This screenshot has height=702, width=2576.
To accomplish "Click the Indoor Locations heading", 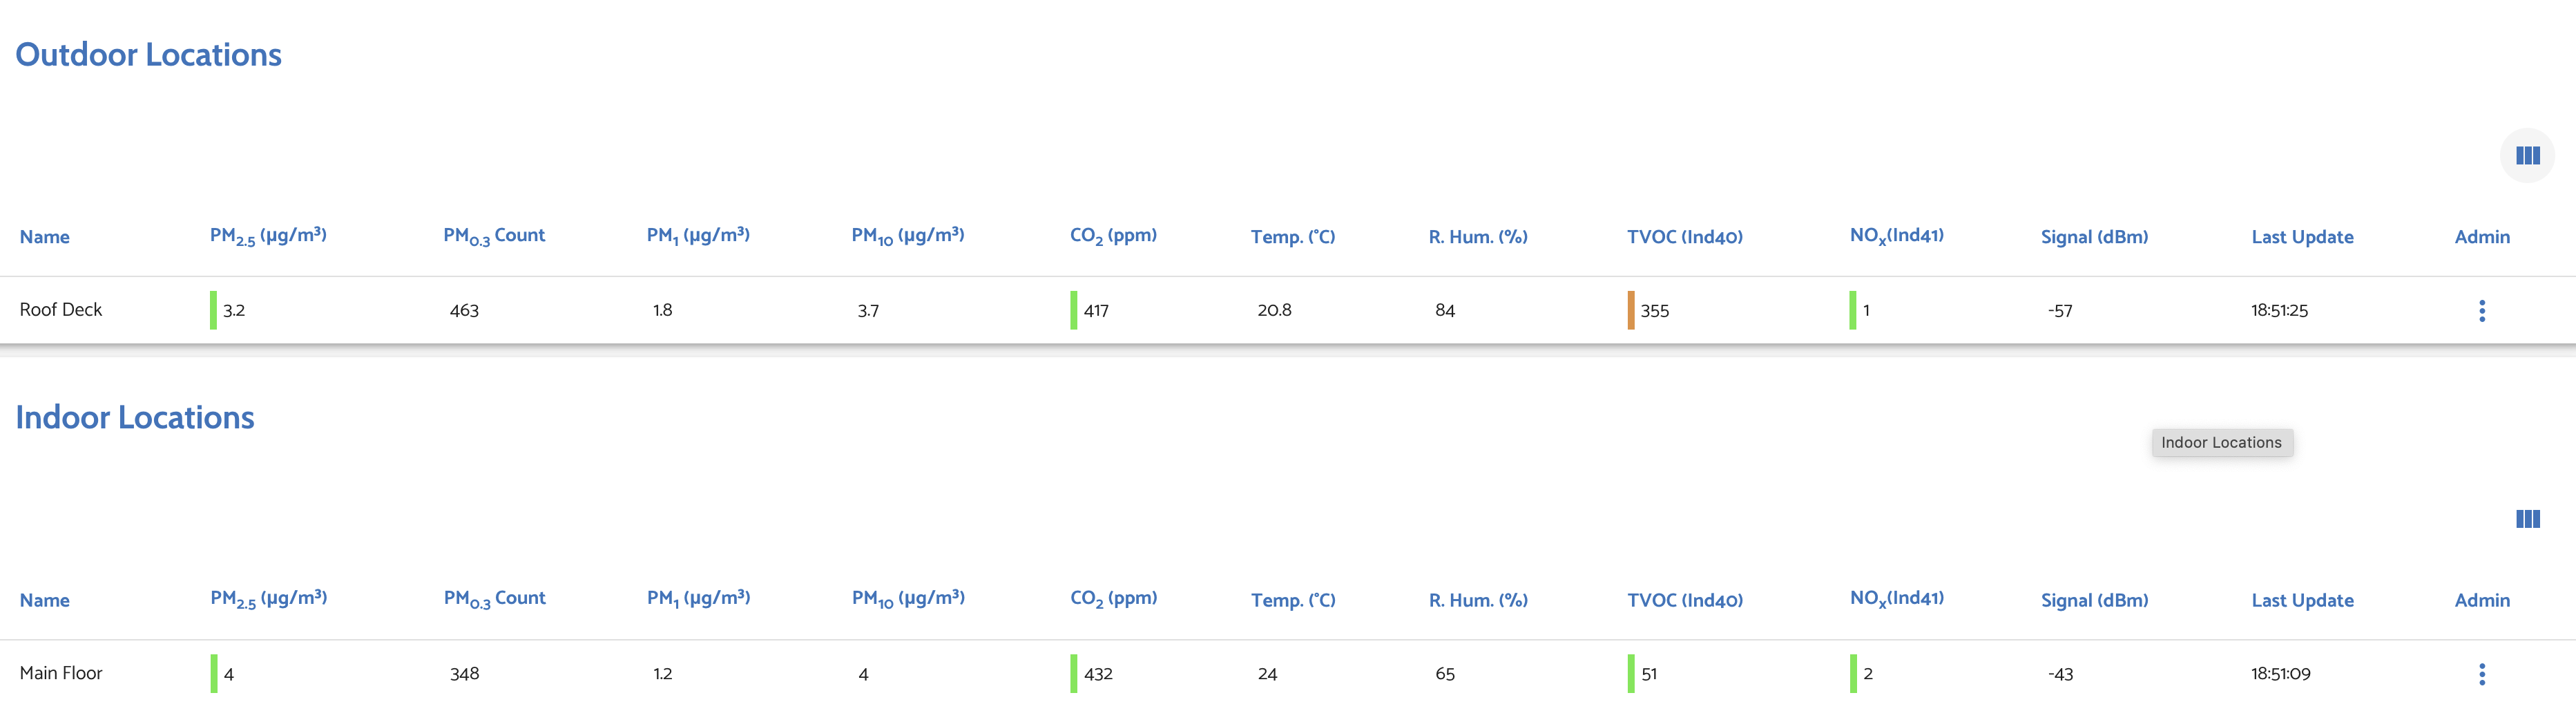I will click(135, 417).
